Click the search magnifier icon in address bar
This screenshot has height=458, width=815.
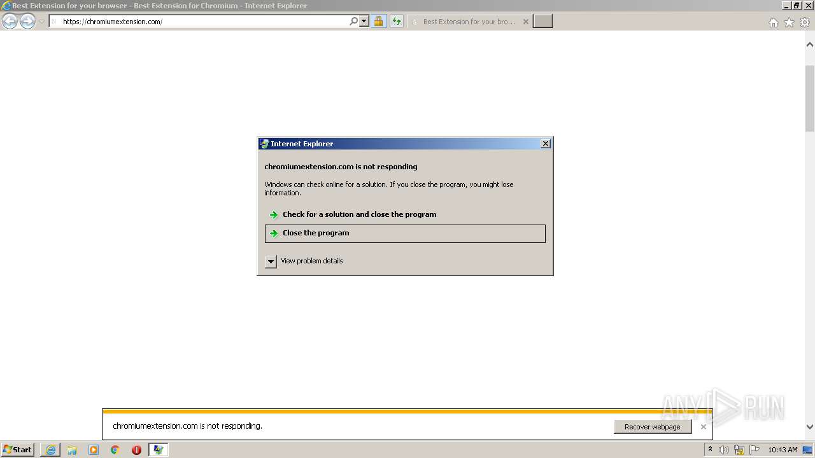tap(353, 22)
